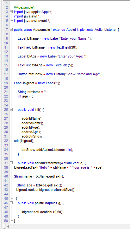Click line number 19 in the gutter
The image size is (130, 229).
(x=6, y=83)
